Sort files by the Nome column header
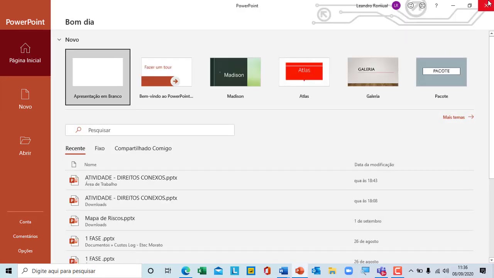494x278 pixels. [90, 164]
